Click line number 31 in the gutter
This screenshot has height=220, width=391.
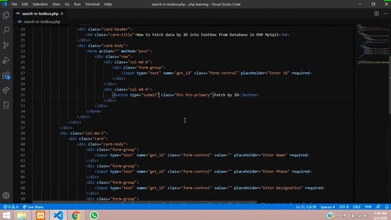[x=23, y=95]
